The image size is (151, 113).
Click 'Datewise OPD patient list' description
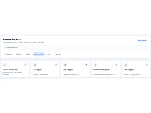pyautogui.click(x=71, y=74)
